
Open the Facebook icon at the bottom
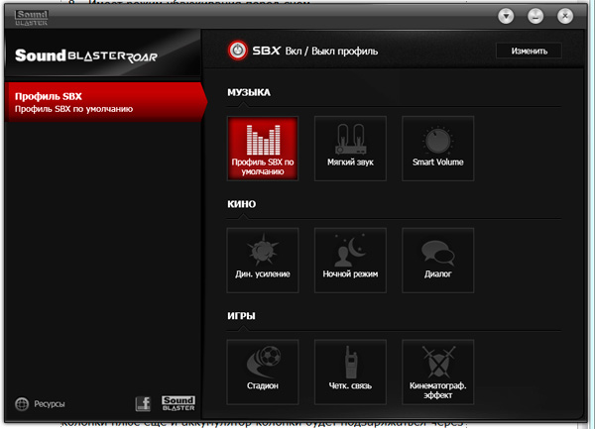(x=142, y=403)
